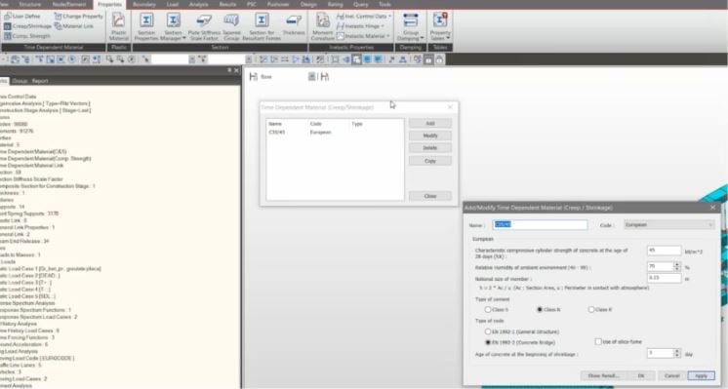Click Add in the Time Dependent Material list dialog
The width and height of the screenshot is (728, 389).
pyautogui.click(x=430, y=124)
